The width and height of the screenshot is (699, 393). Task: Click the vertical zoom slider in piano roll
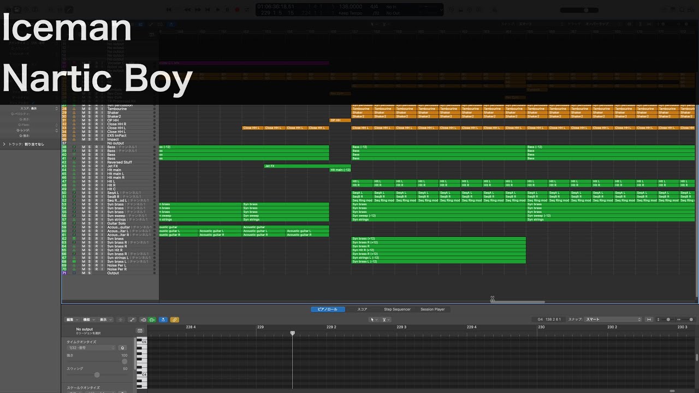pos(668,319)
